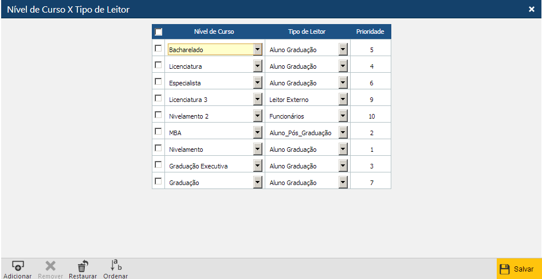The image size is (542, 279).
Task: Click the Nível de Curso column header
Action: 214,32
